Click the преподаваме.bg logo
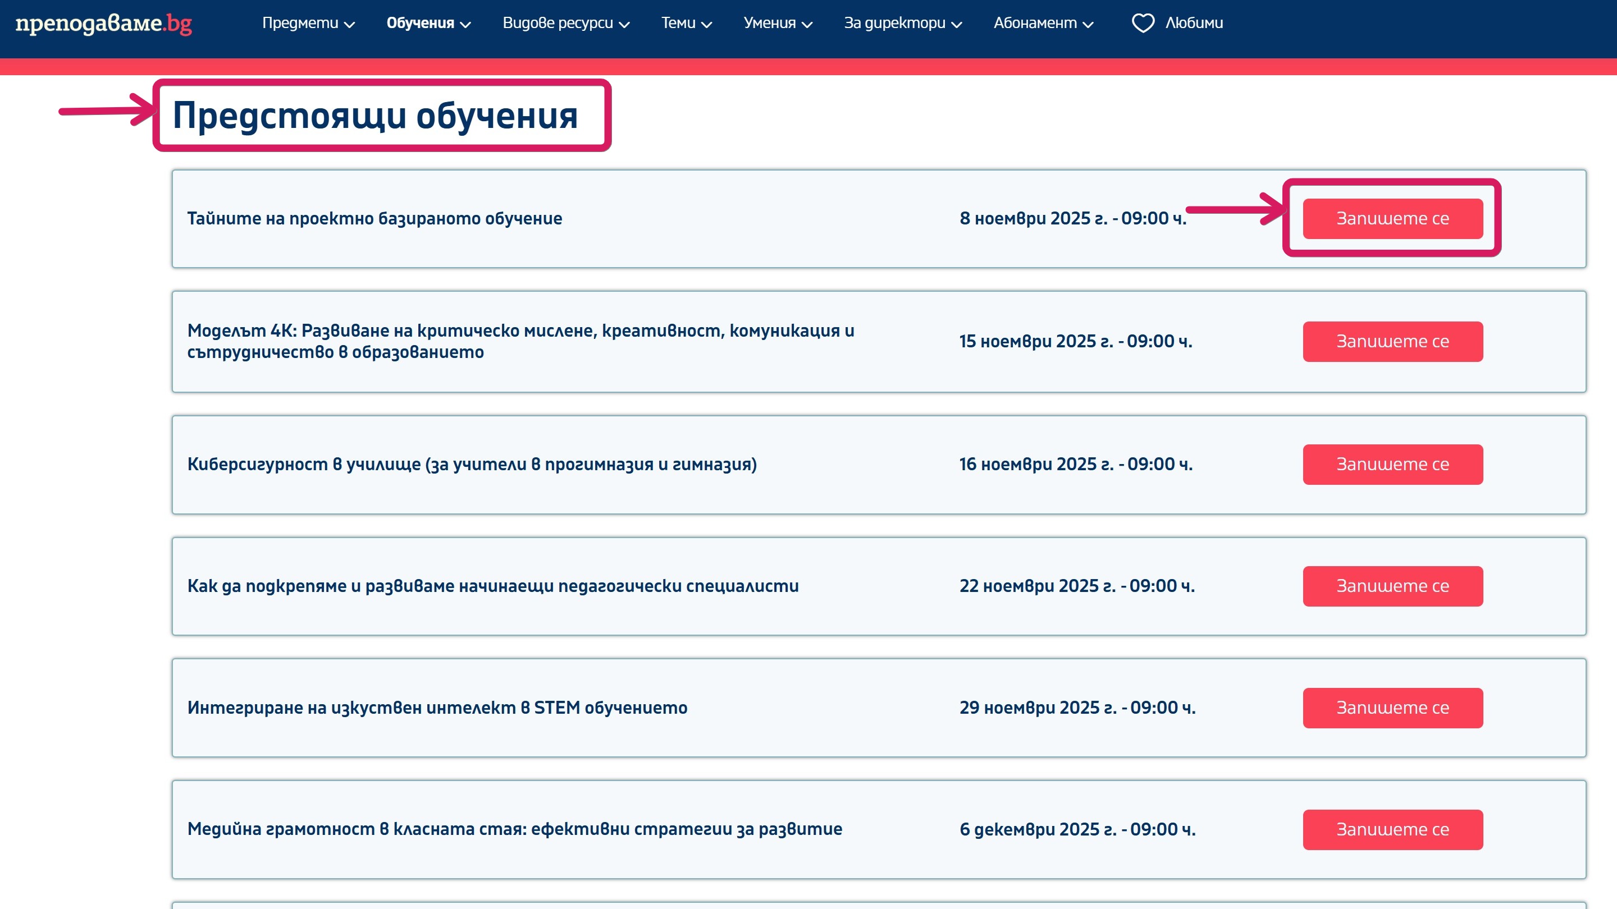Viewport: 1617px width, 909px height. 103,23
